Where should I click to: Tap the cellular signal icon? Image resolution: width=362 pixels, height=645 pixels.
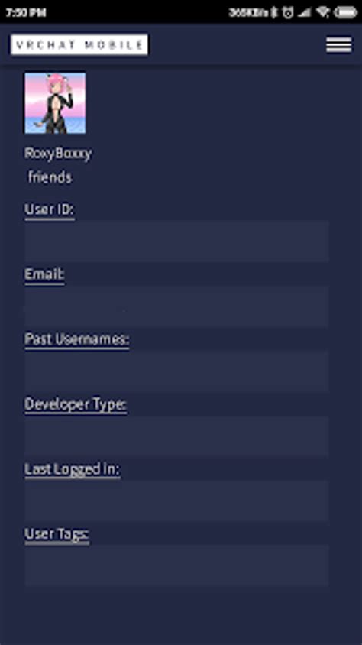305,12
